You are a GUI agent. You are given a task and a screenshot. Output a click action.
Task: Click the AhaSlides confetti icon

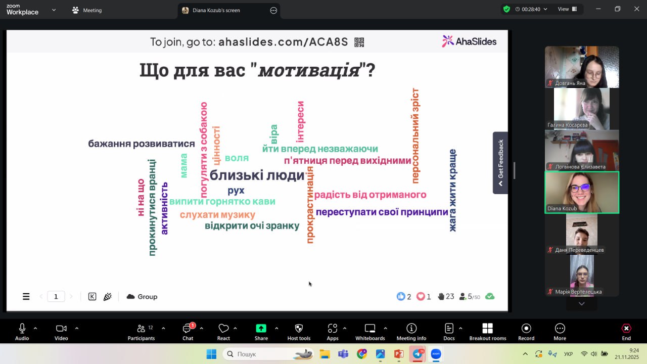coord(107,297)
